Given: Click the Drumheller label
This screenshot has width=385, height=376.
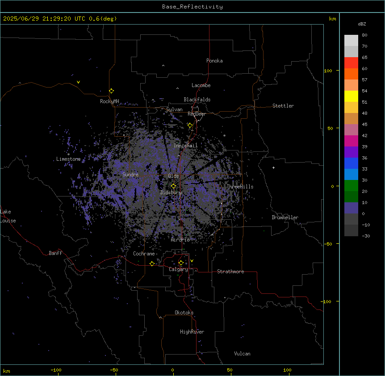Looking at the screenshot, I should [x=285, y=217].
